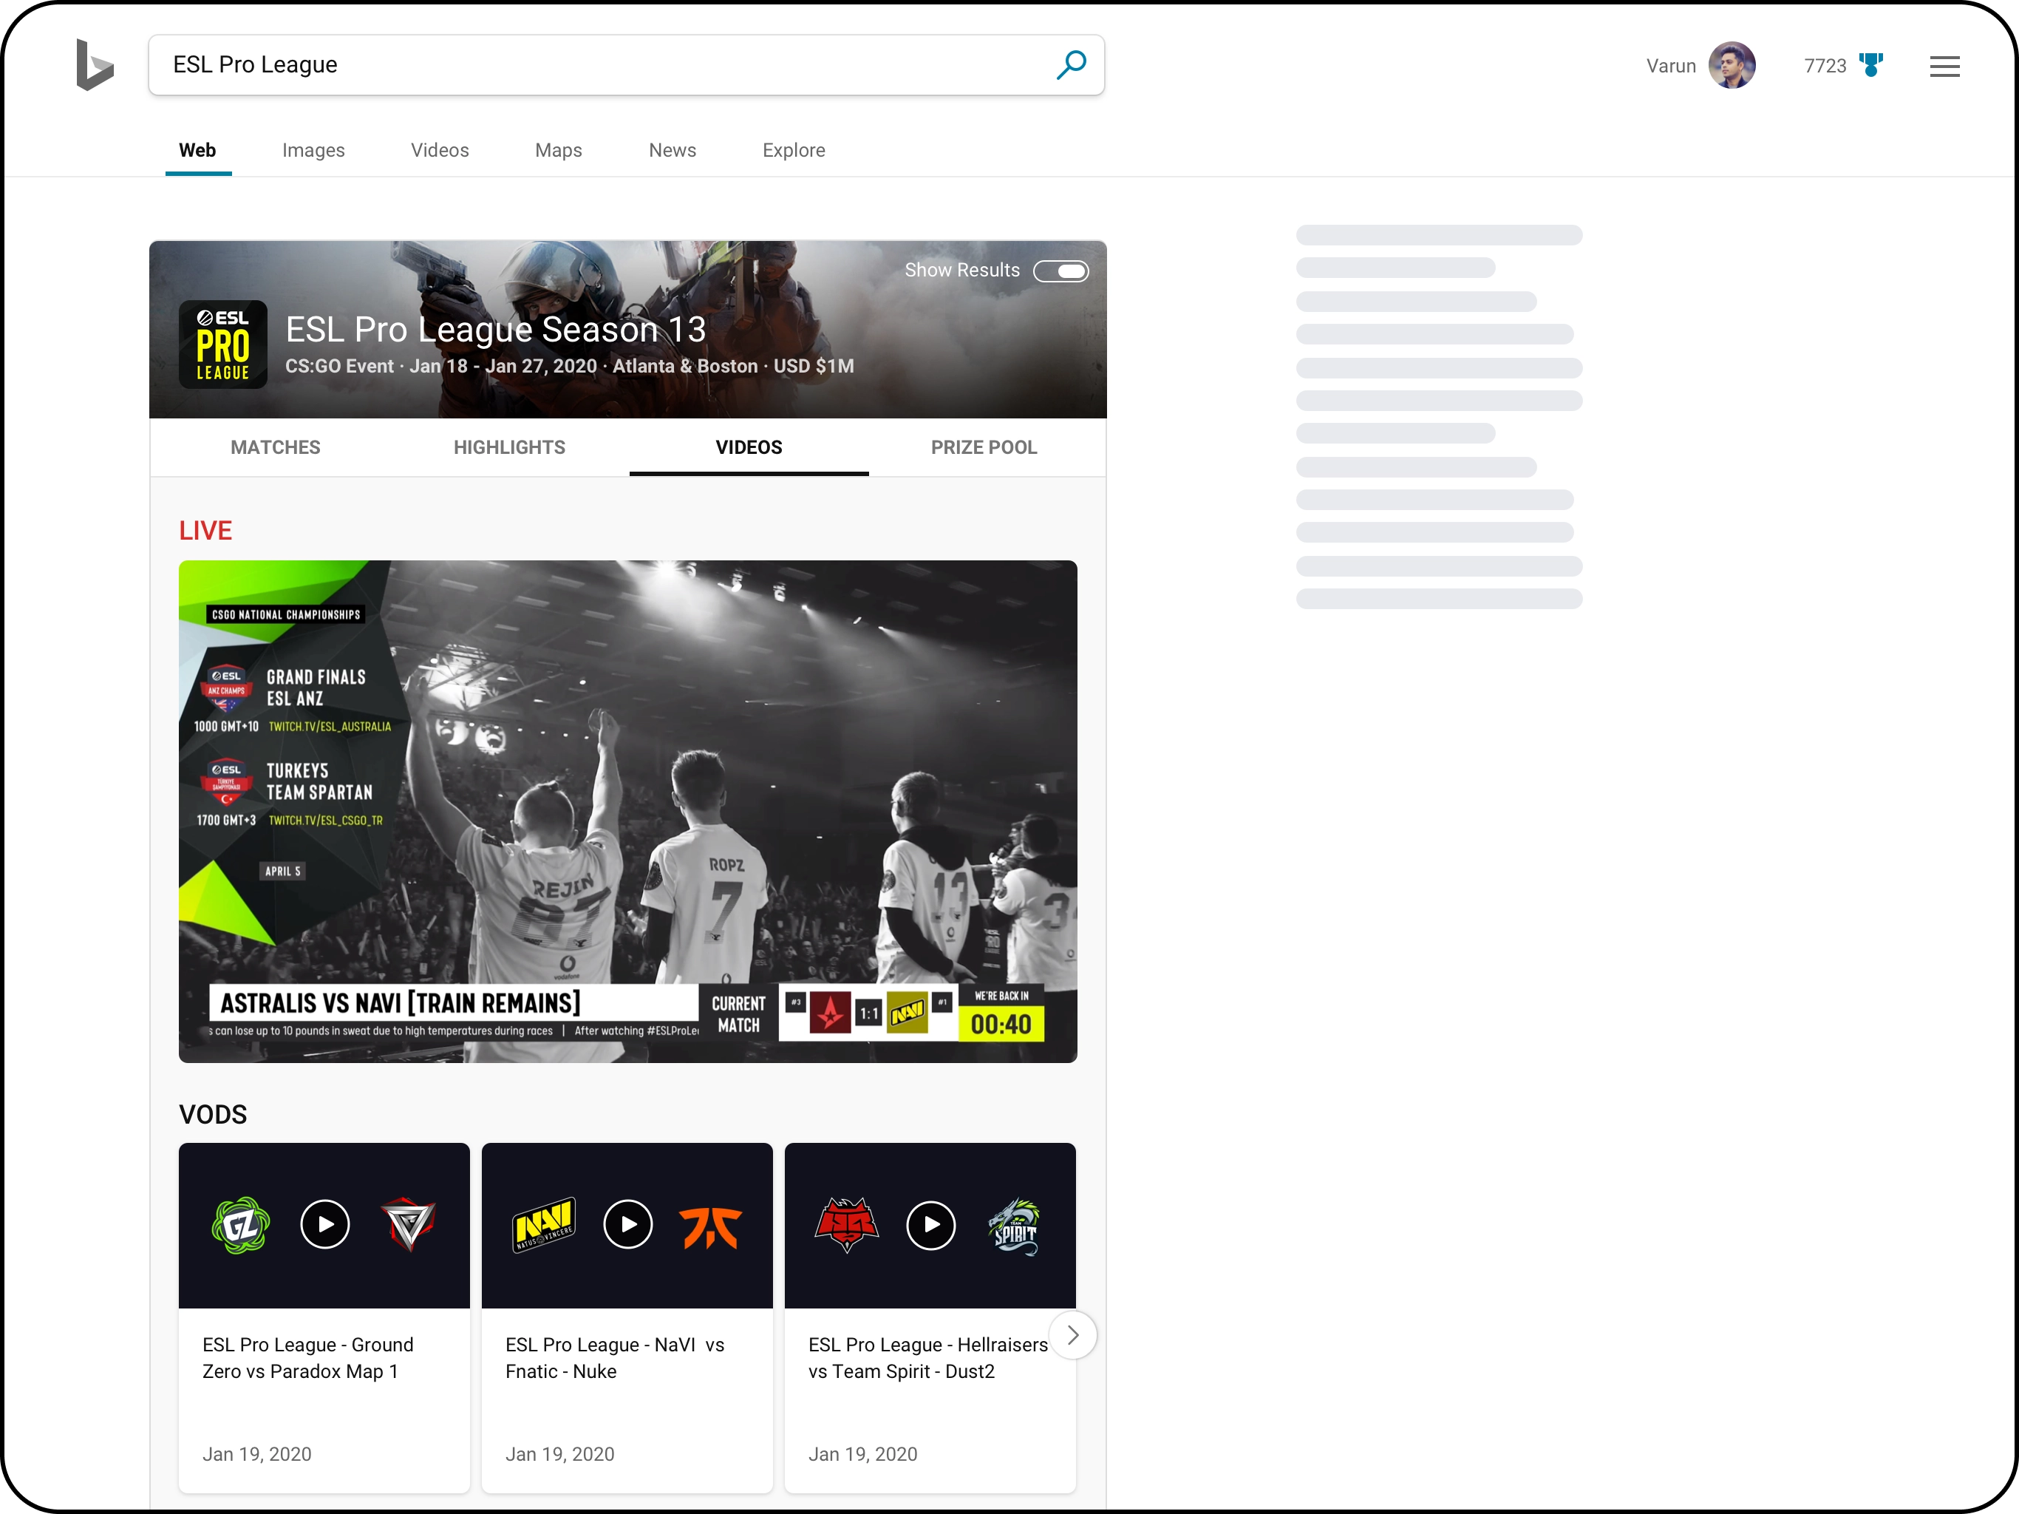
Task: Click the LIVE section label
Action: coord(205,531)
